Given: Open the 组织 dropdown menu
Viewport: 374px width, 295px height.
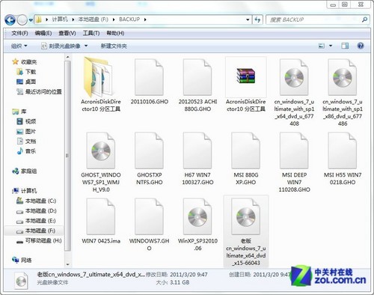Looking at the screenshot, I should (x=19, y=46).
